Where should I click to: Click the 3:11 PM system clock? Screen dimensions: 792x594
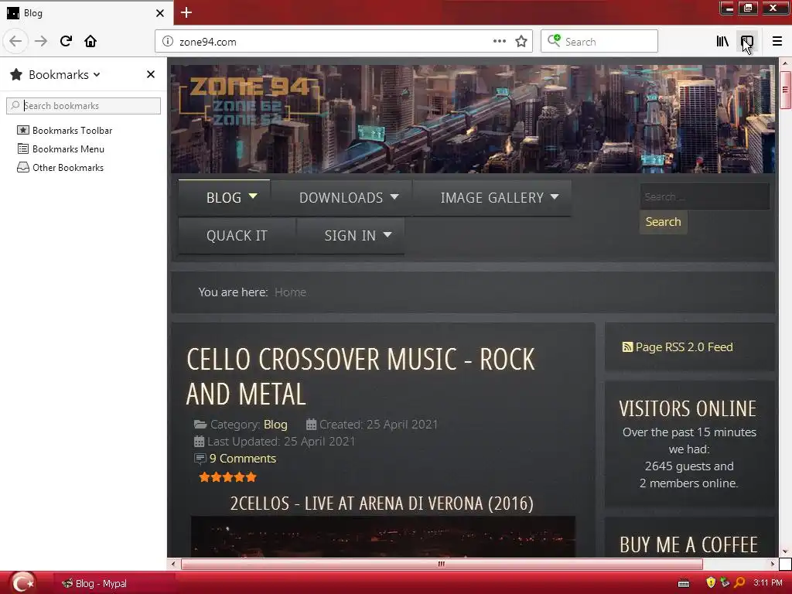pyautogui.click(x=768, y=583)
